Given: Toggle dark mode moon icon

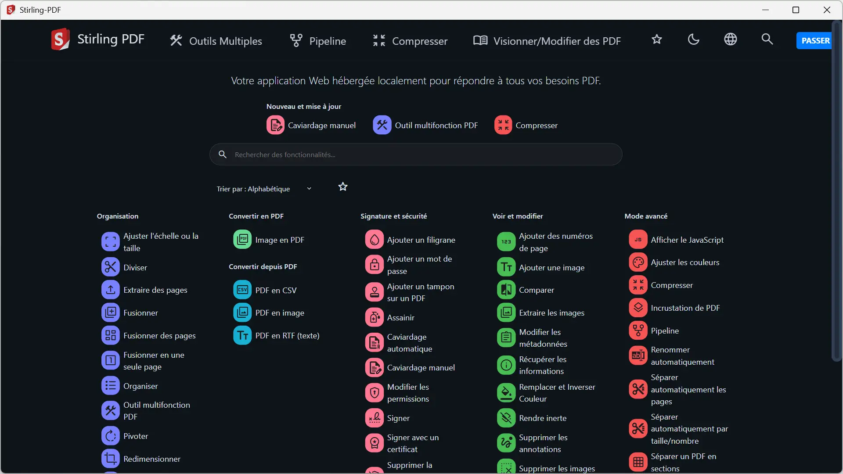Looking at the screenshot, I should 693,39.
